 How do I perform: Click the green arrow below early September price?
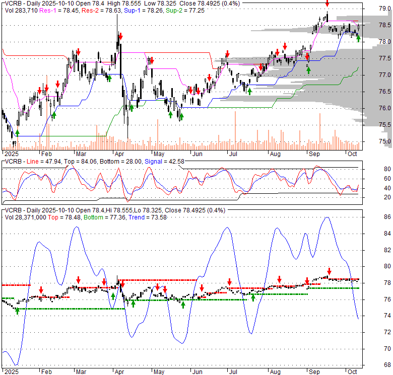[x=308, y=69]
